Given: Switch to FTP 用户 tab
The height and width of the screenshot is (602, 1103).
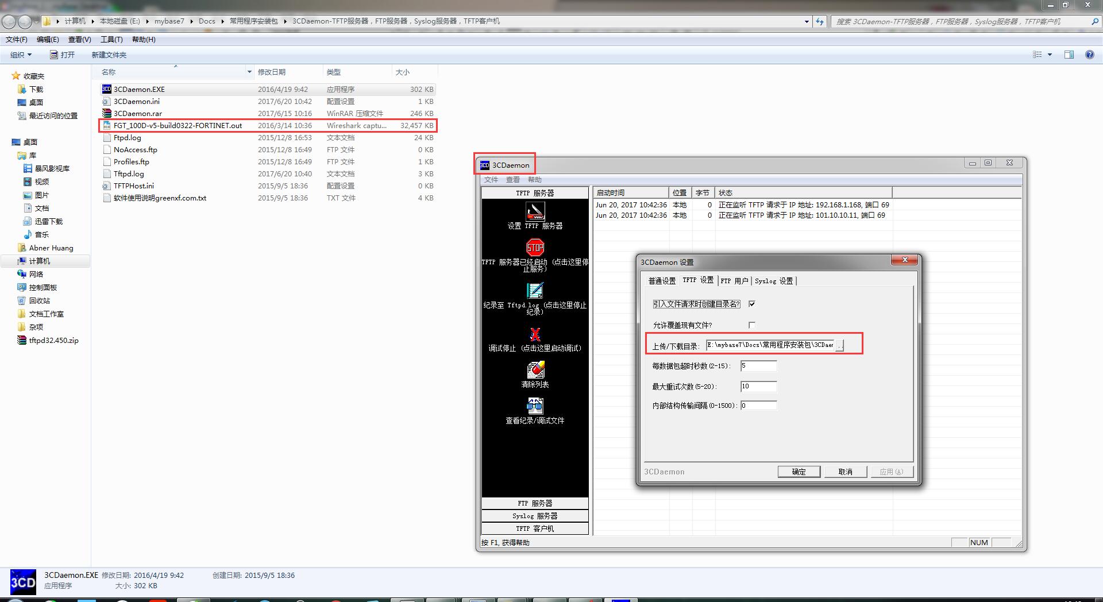Looking at the screenshot, I should click(x=734, y=281).
